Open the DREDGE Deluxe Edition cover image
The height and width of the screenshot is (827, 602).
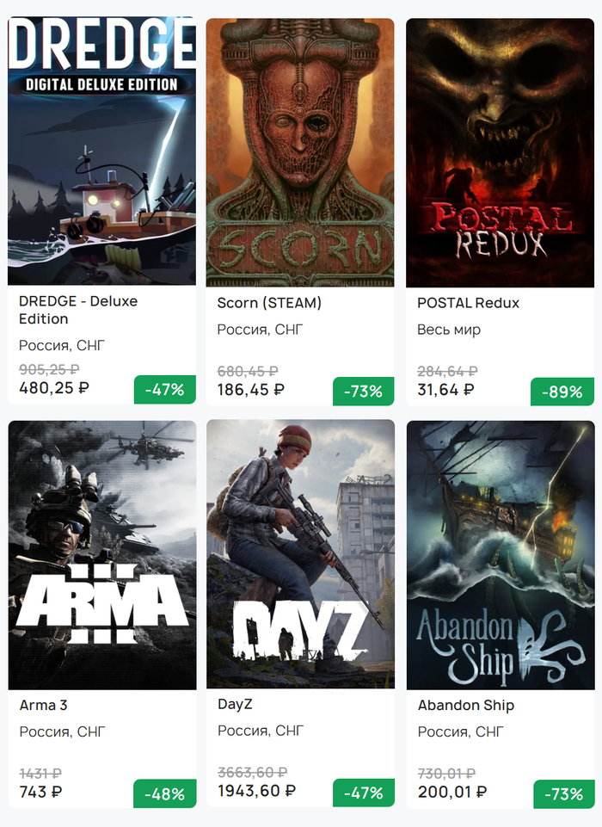pyautogui.click(x=101, y=151)
